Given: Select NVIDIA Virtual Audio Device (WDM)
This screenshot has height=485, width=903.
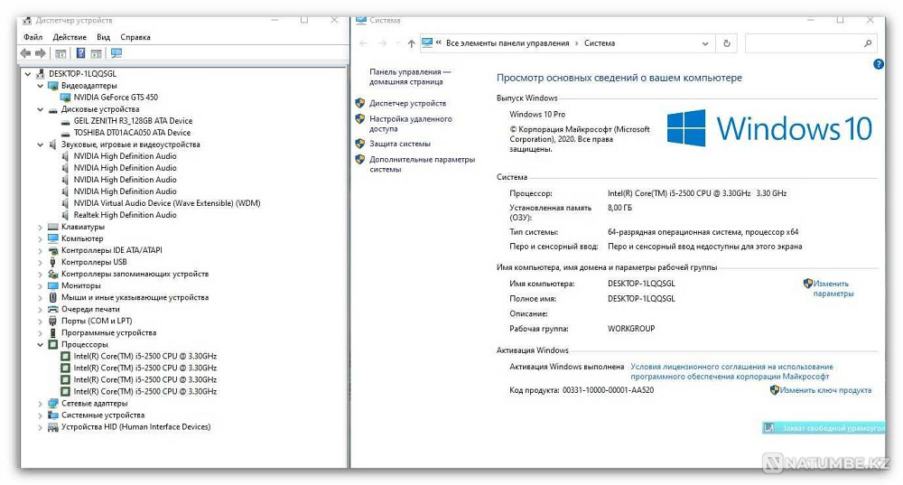Looking at the screenshot, I should (167, 203).
